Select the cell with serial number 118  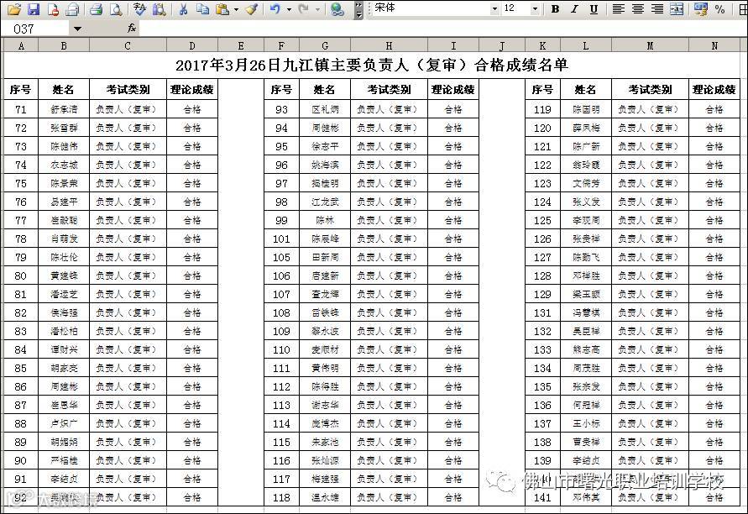click(x=281, y=497)
